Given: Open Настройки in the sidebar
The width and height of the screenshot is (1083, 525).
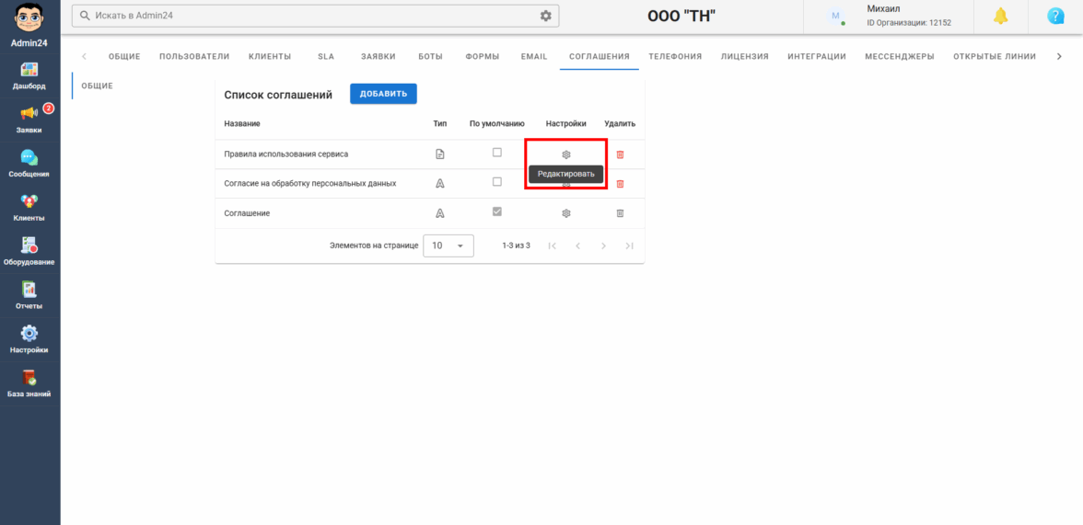Looking at the screenshot, I should [x=29, y=339].
